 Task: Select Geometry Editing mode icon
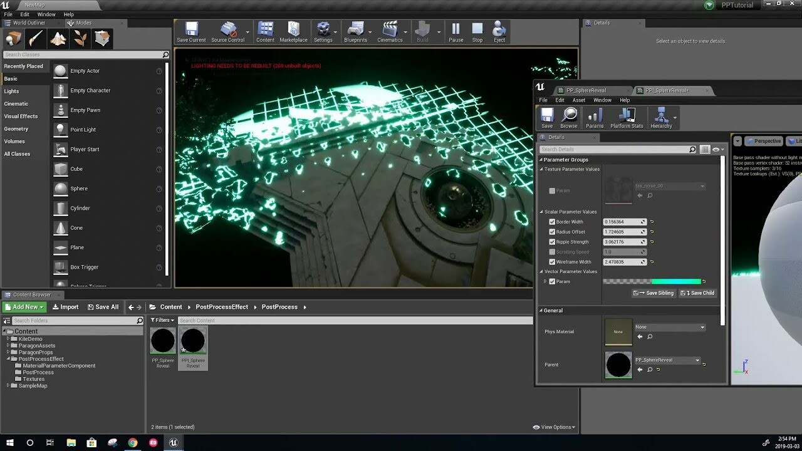click(x=103, y=39)
